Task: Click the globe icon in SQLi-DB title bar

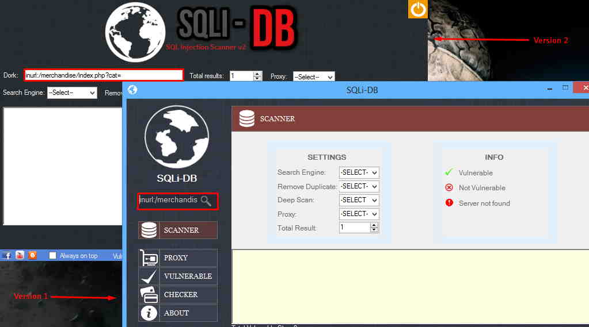Action: (x=132, y=90)
